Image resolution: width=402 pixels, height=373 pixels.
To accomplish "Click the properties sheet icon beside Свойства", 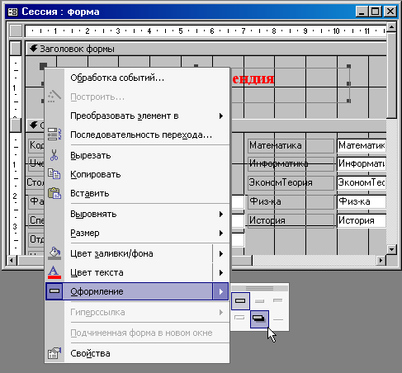I will pos(54,353).
